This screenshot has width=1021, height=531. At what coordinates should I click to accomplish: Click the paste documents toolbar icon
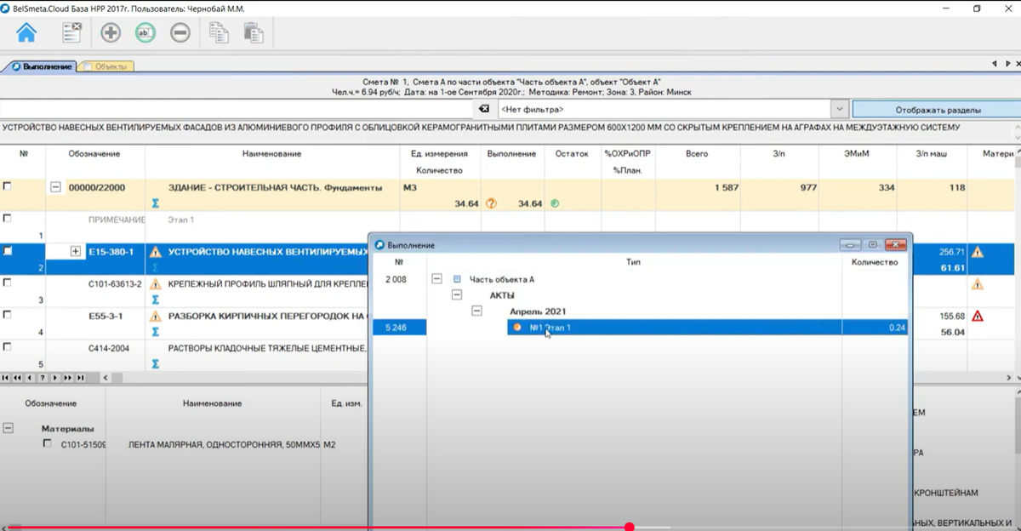pyautogui.click(x=253, y=33)
